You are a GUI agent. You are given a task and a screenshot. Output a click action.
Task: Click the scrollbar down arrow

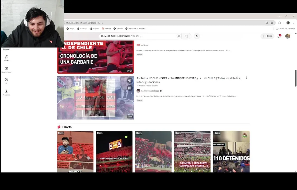click(x=296, y=171)
